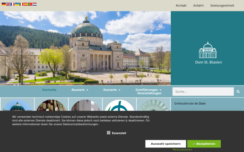This screenshot has width=244, height=152.
Task: Open the white columns interior thumbnail
Action: point(85,105)
